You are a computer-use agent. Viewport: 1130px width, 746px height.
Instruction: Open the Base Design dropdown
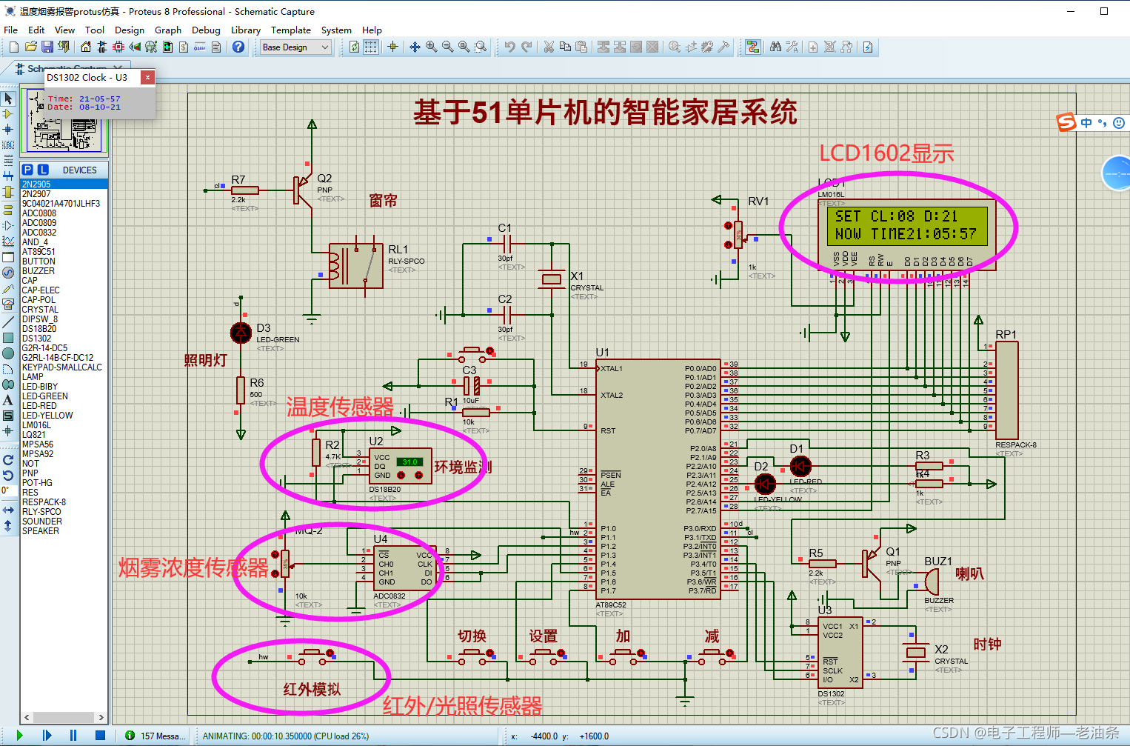click(295, 47)
